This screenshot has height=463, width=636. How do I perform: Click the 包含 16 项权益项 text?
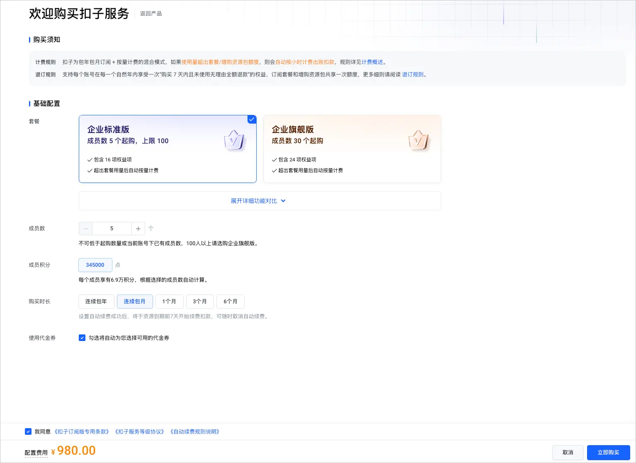113,160
